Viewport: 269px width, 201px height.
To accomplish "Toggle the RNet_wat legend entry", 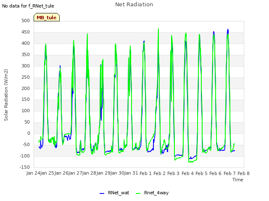I will click(x=114, y=193).
